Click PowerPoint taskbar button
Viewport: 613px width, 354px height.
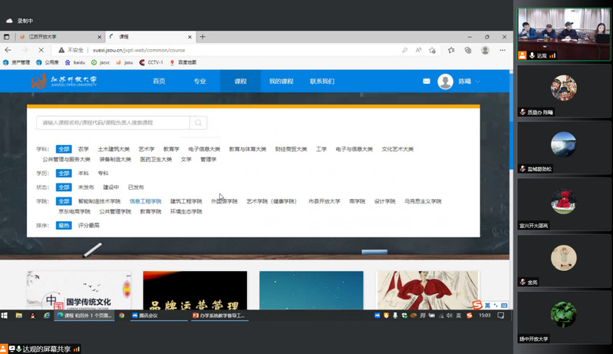click(x=219, y=316)
